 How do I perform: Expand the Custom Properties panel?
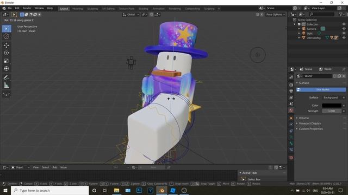(310, 129)
